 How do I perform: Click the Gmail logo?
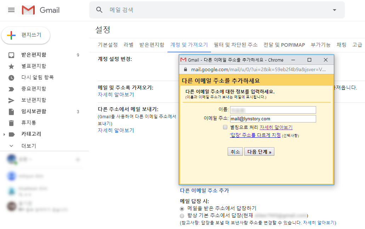coord(41,10)
